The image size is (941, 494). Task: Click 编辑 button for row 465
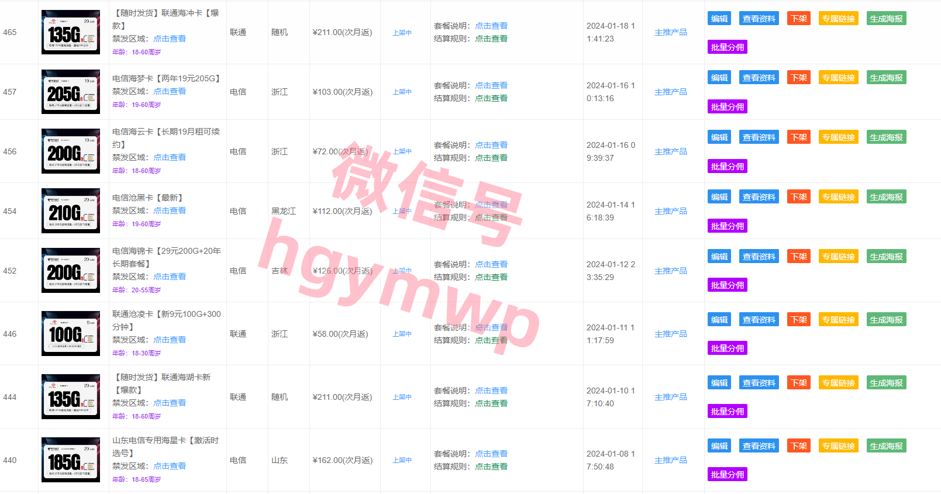[x=719, y=19]
